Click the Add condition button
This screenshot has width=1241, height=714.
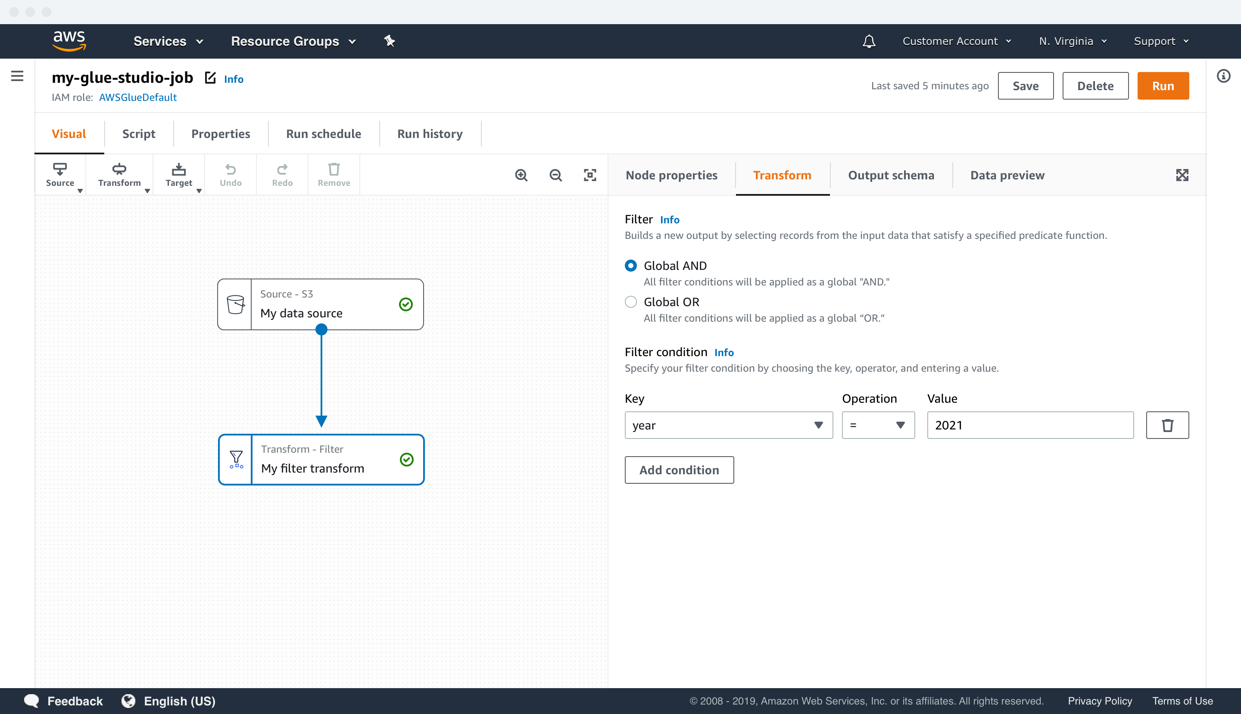(x=679, y=470)
